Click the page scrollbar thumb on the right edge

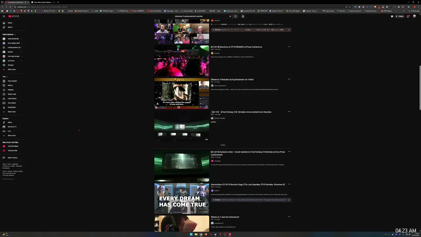pos(420,88)
